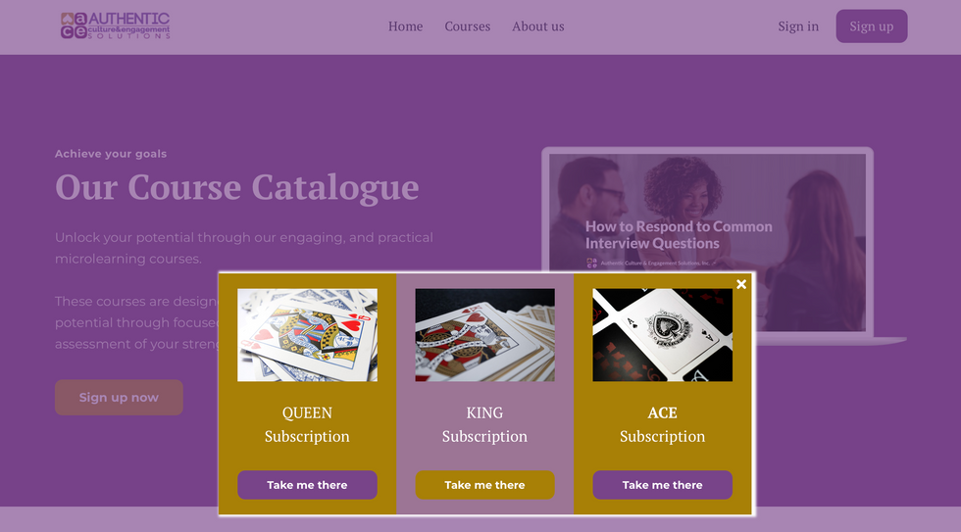The width and height of the screenshot is (961, 532).
Task: Select the King playing cards image
Action: (x=484, y=334)
